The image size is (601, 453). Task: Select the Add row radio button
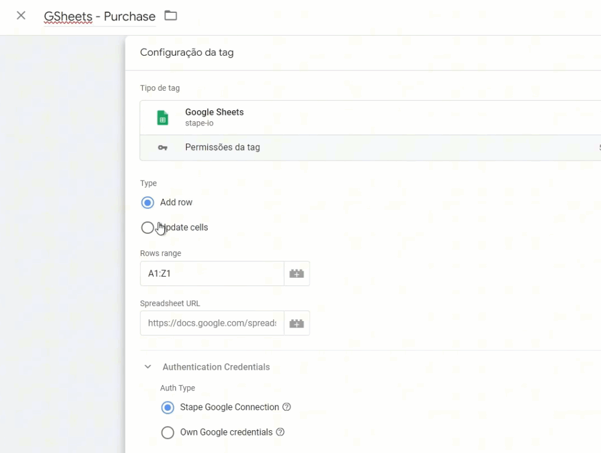click(x=147, y=203)
